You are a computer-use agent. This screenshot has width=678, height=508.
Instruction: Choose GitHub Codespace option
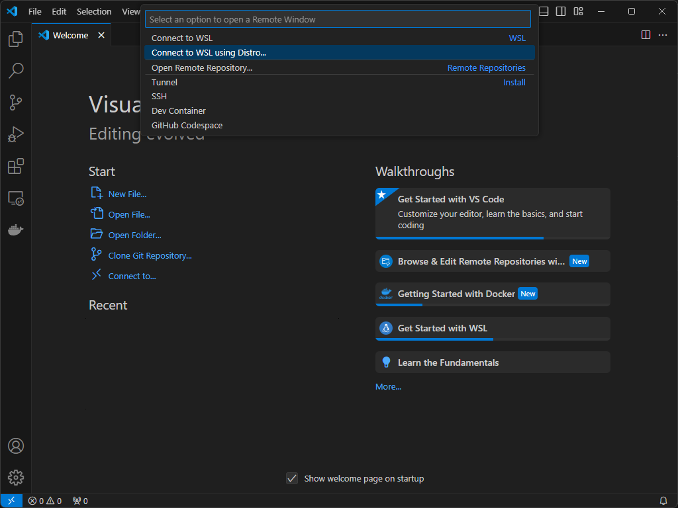coord(340,125)
